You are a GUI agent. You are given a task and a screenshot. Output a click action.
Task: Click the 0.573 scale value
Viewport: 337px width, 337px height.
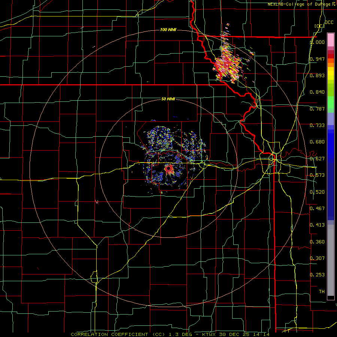(x=317, y=175)
